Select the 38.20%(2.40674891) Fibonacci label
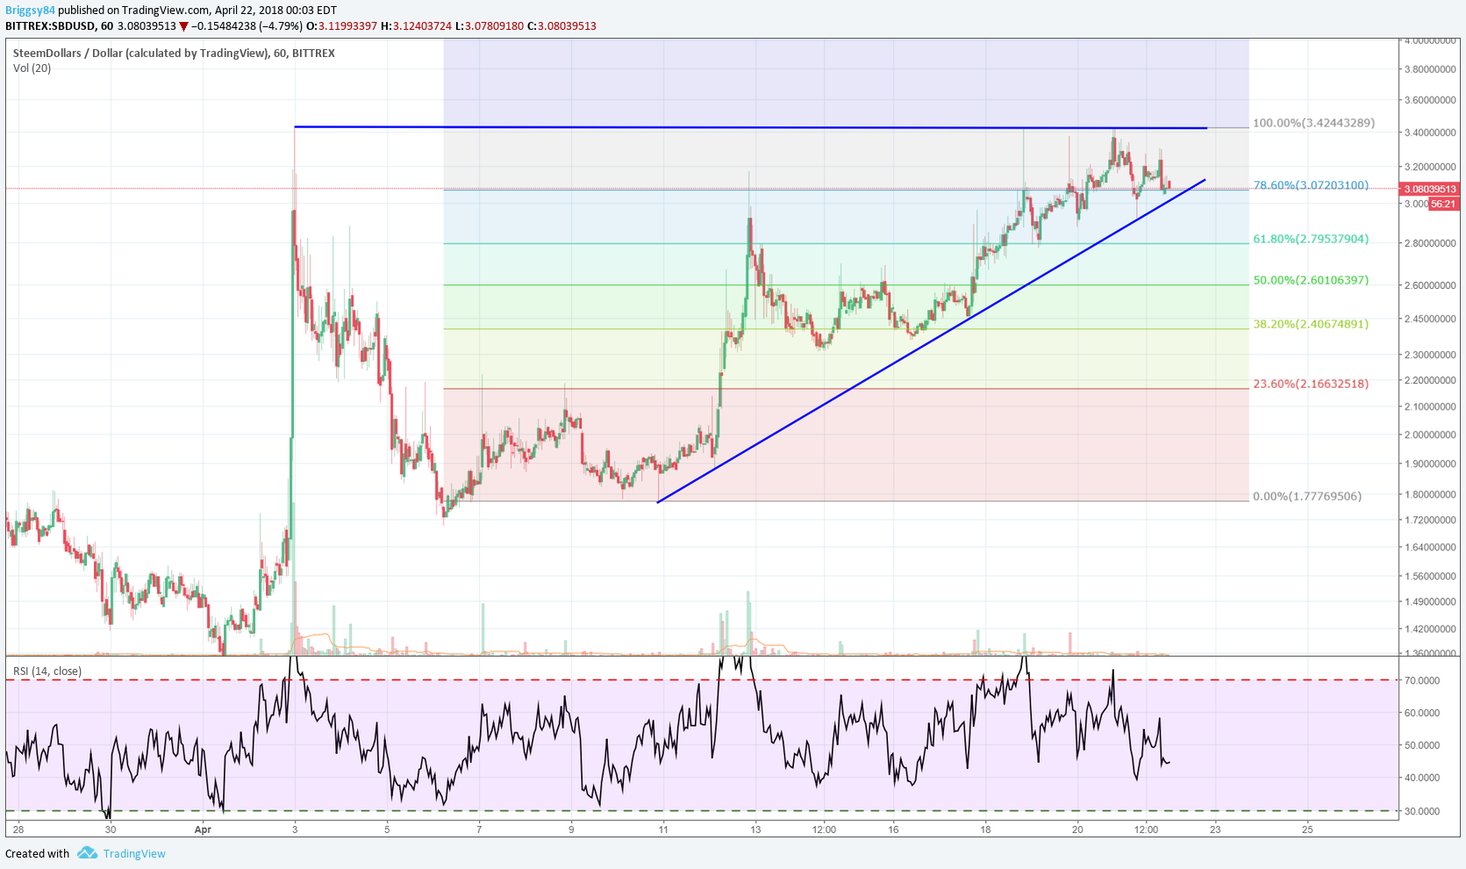 pyautogui.click(x=1311, y=324)
